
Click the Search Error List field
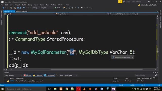(x=145, y=75)
